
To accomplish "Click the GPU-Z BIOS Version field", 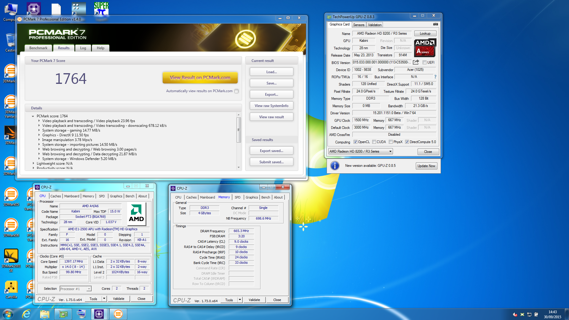I will (x=382, y=62).
